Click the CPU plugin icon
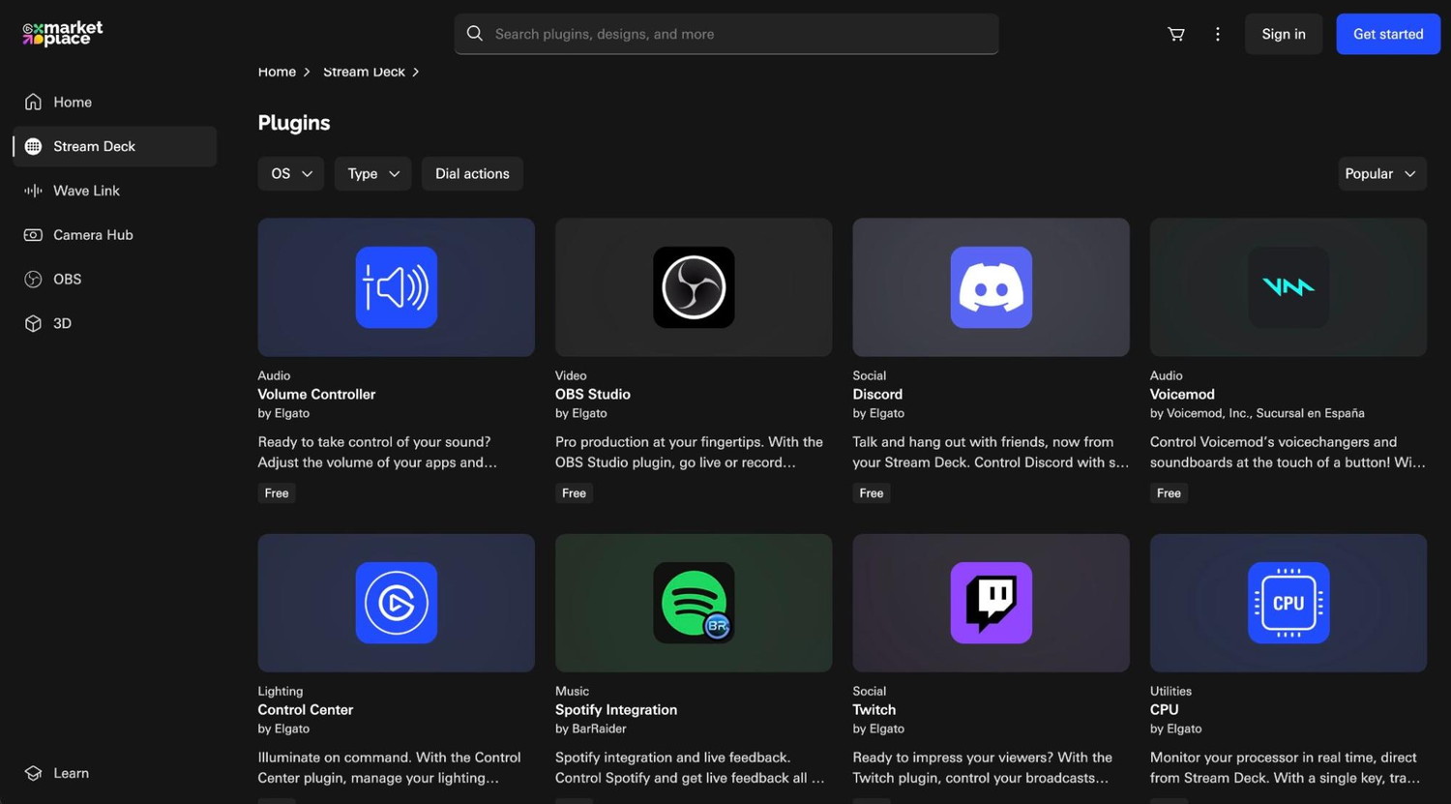1451x804 pixels. pos(1288,603)
